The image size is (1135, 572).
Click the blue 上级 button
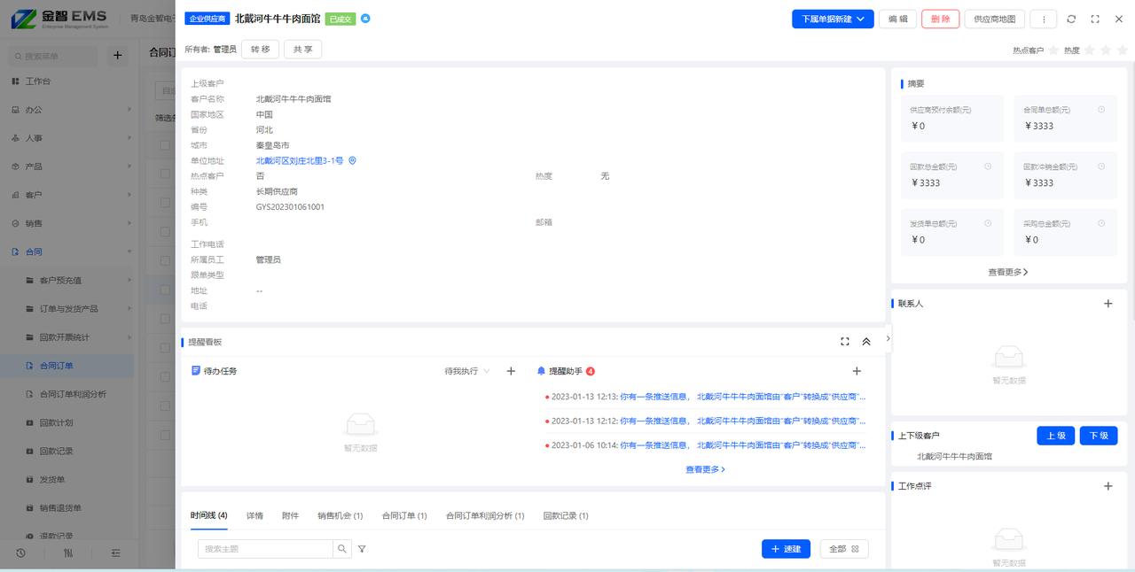point(1056,436)
